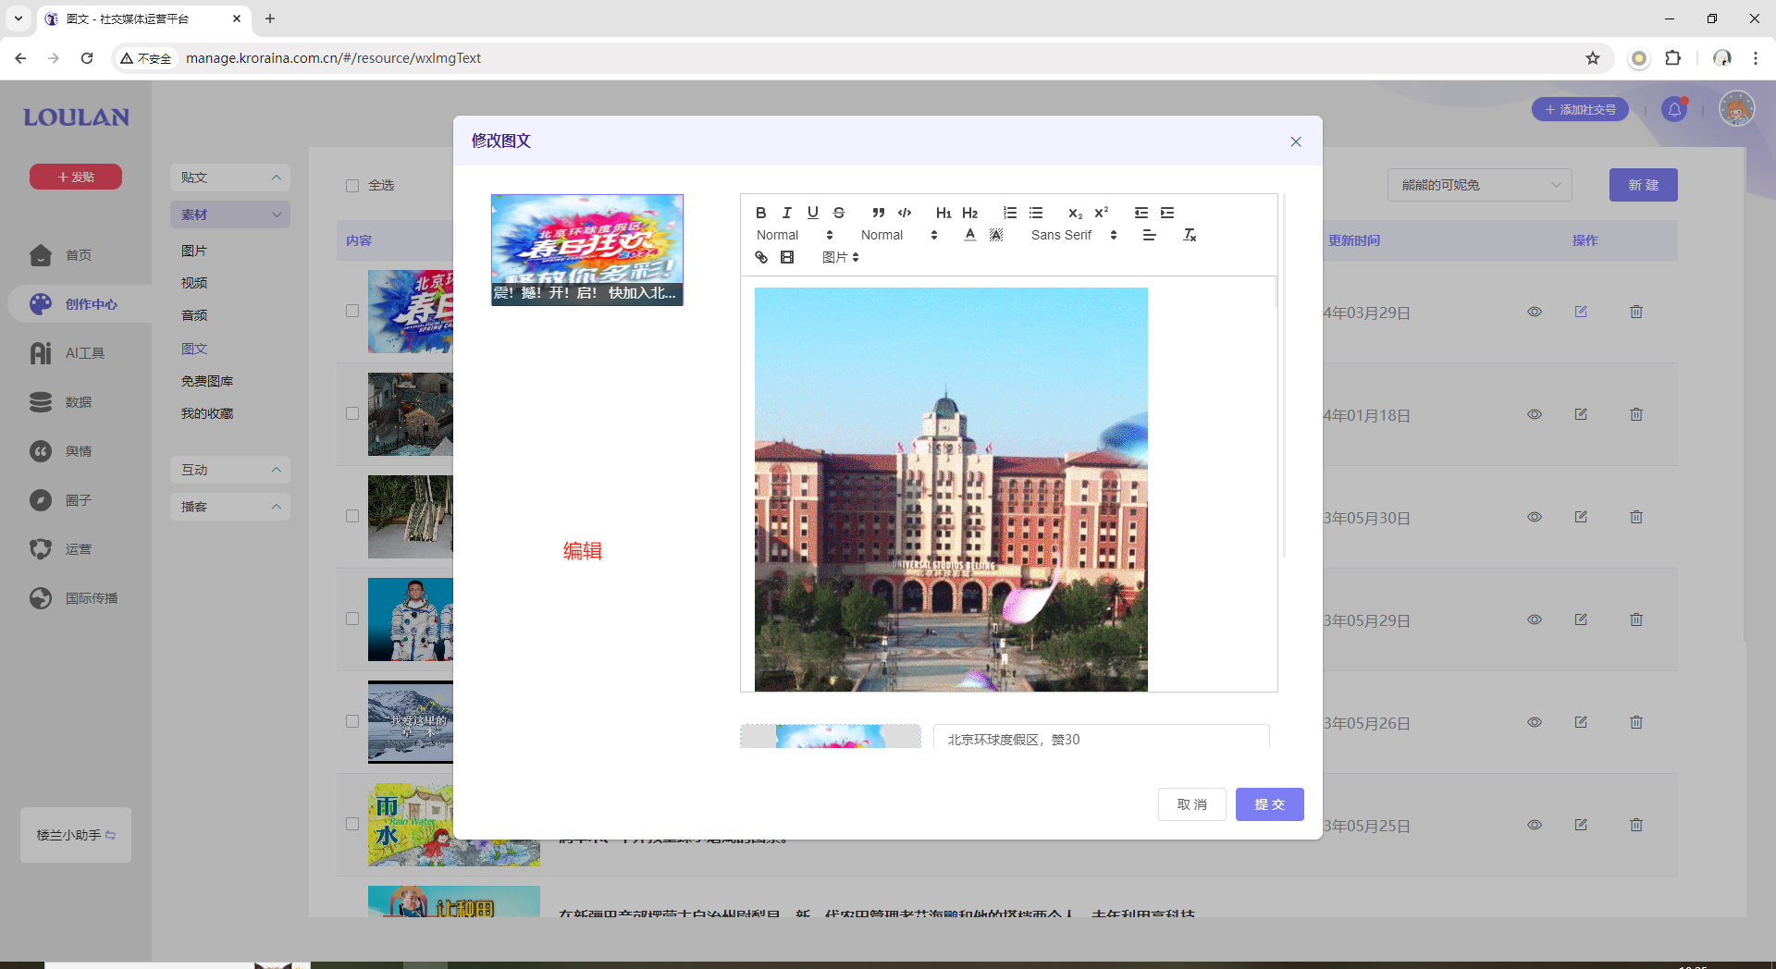Open 国际传播 in sidebar
The image size is (1776, 969).
click(x=76, y=598)
